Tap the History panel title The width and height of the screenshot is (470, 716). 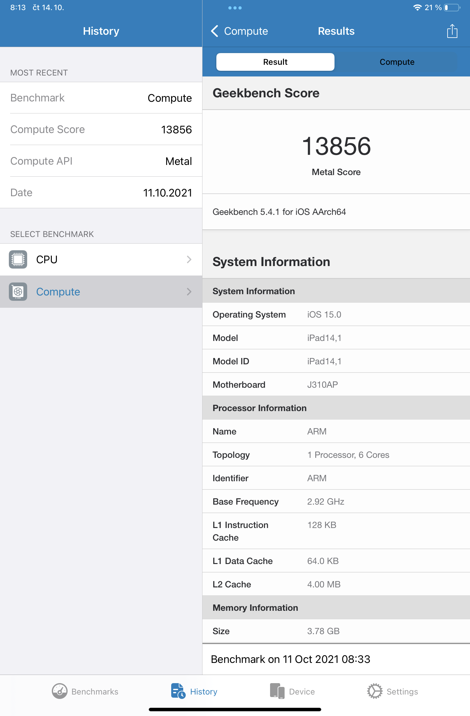[x=101, y=31]
